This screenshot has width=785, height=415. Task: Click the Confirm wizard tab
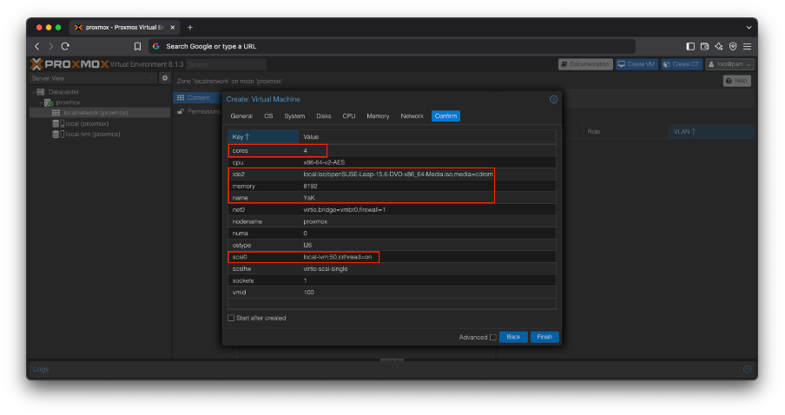pos(445,116)
